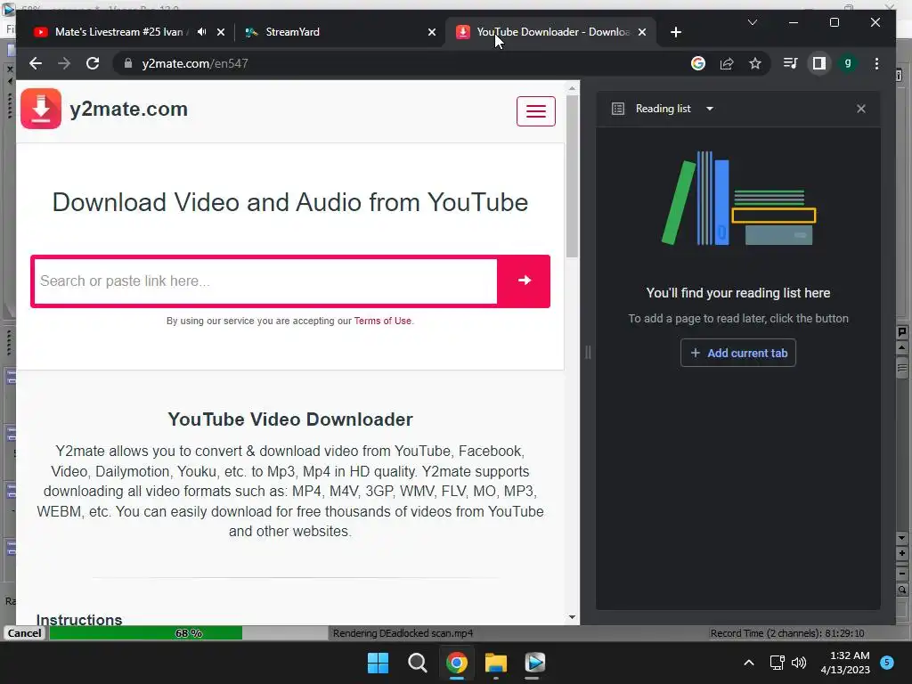
Task: Open the tab search chevron
Action: 752,22
